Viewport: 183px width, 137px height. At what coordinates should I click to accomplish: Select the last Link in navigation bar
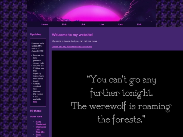[x=139, y=24]
